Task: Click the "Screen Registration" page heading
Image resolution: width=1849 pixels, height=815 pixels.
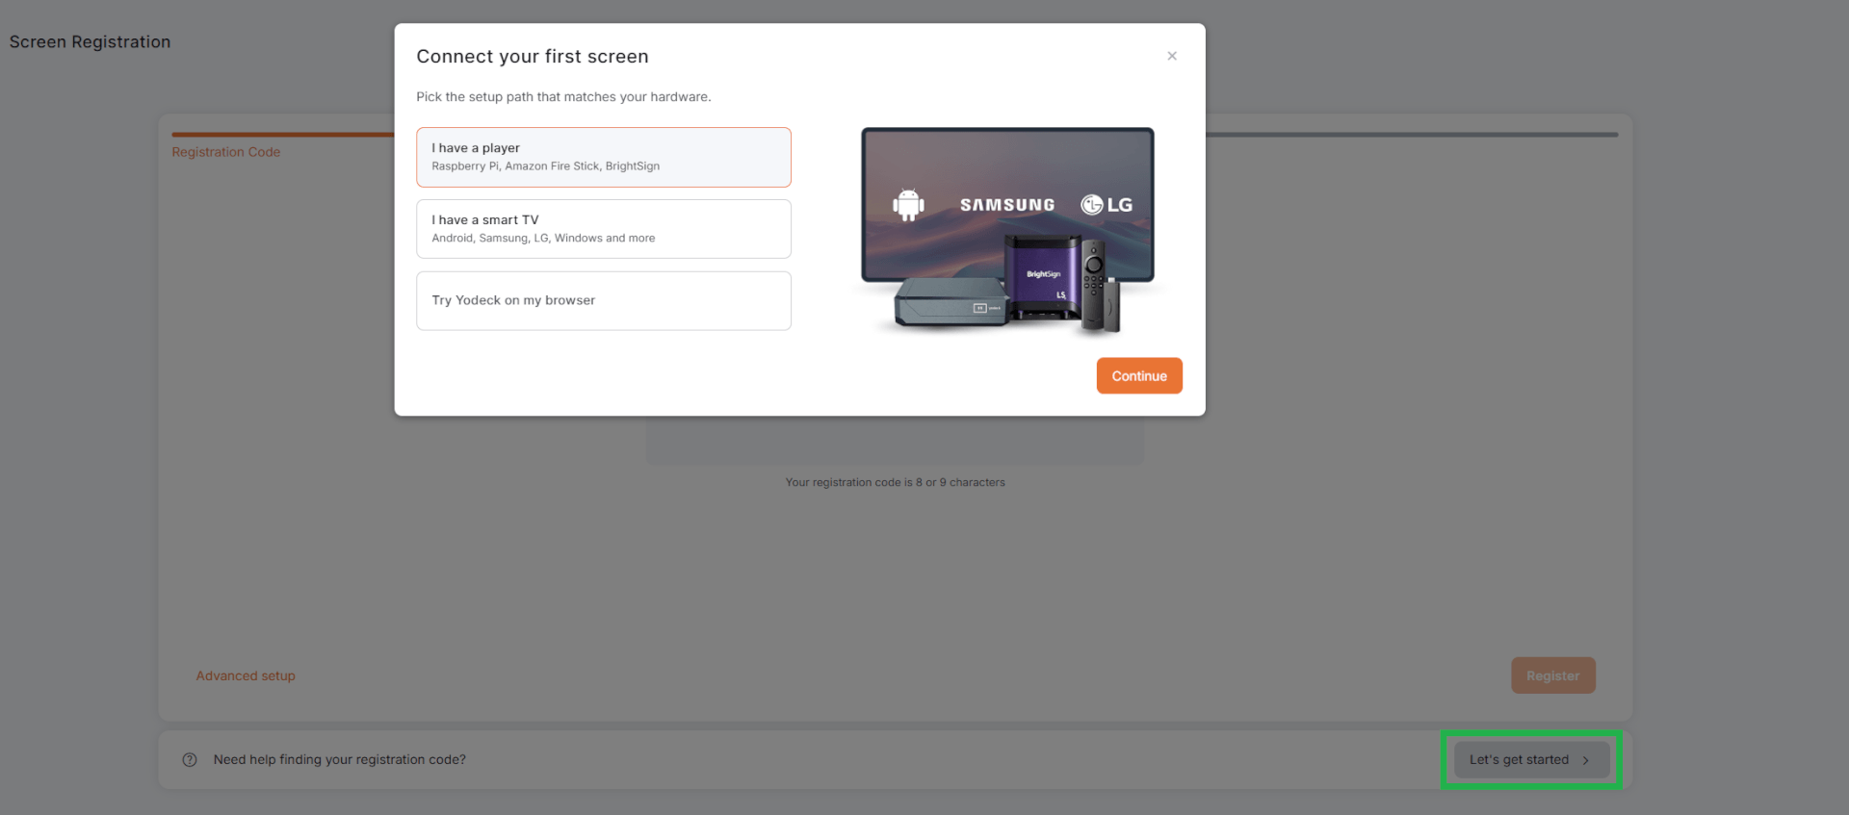Action: (90, 42)
